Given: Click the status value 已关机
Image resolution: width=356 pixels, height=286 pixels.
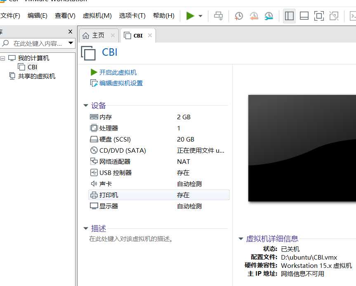Looking at the screenshot, I should click(x=290, y=249).
